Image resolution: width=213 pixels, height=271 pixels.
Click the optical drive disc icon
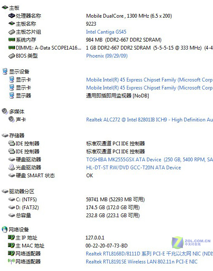pos(12,167)
